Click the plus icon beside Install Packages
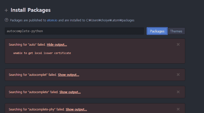 click(x=6, y=11)
